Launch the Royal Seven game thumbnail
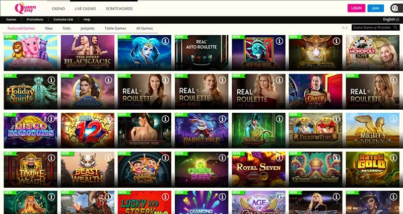This screenshot has height=214, width=403. [258, 169]
